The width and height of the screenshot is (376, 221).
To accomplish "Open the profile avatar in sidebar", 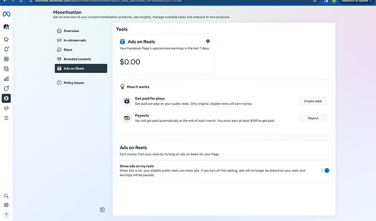I will pyautogui.click(x=6, y=27).
